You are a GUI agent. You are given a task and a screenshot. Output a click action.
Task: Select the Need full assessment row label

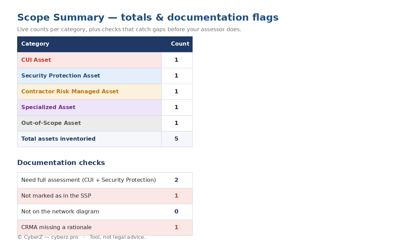click(x=89, y=180)
